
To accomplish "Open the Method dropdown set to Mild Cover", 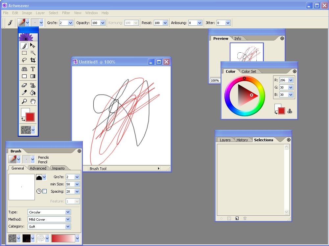I will tap(68, 220).
